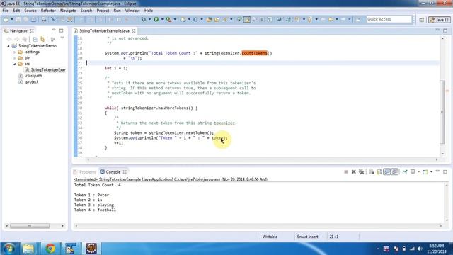This screenshot has height=255, width=453.
Task: Click the Debug bug icon
Action: (x=144, y=19)
